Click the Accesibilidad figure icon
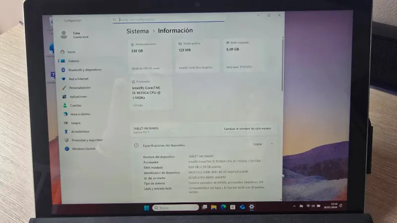The height and width of the screenshot is (223, 397). 66,132
